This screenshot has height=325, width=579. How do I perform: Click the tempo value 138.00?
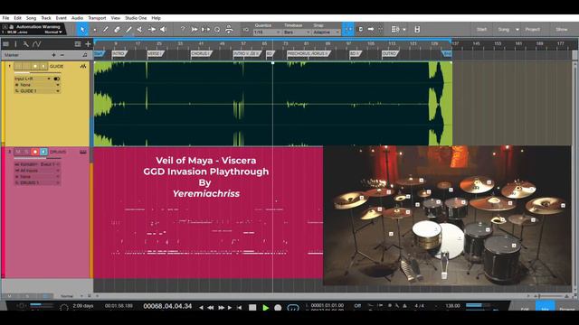tap(452, 306)
